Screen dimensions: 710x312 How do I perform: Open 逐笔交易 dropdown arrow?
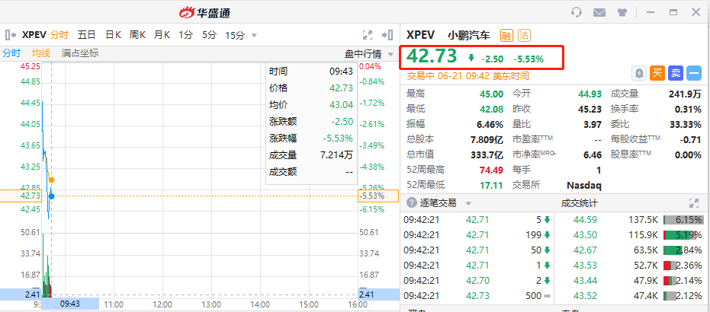(x=469, y=203)
